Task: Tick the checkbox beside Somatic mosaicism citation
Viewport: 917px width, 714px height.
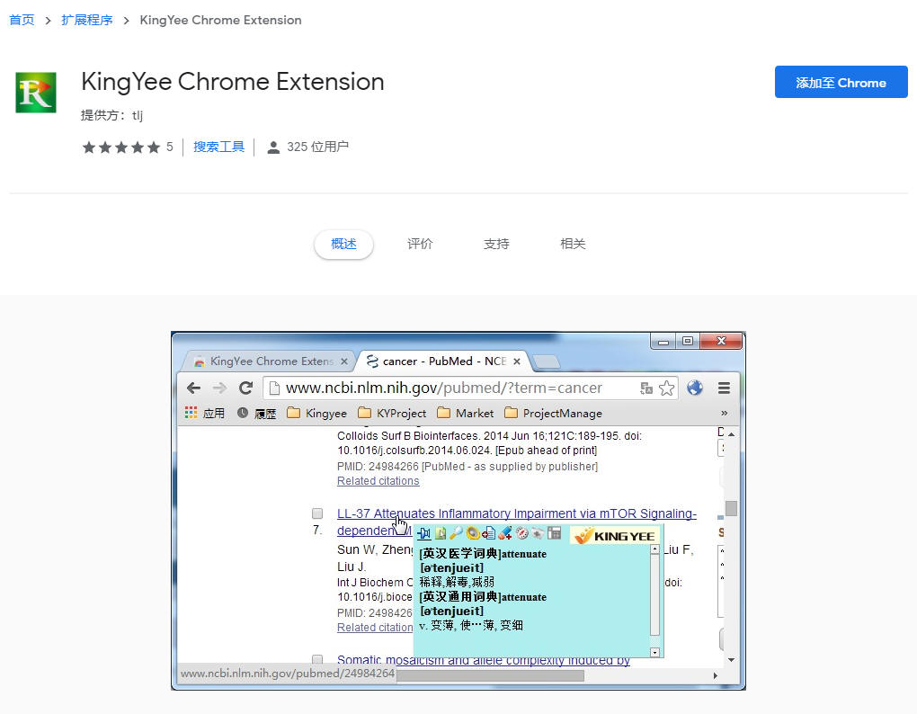Action: 317,660
